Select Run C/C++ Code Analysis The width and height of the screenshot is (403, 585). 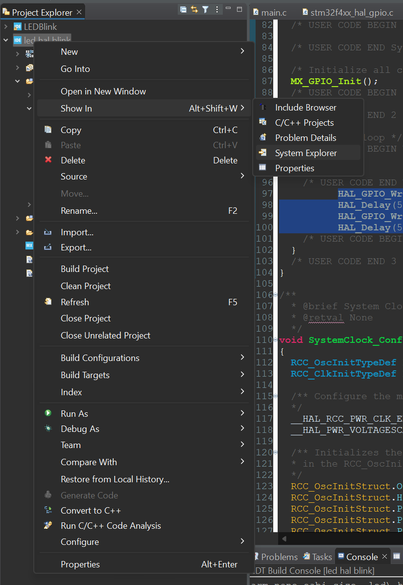110,526
